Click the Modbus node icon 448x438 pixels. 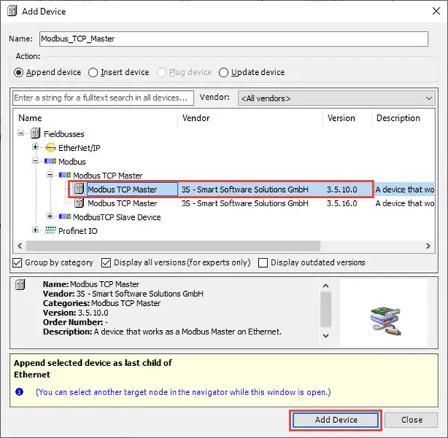coord(50,161)
